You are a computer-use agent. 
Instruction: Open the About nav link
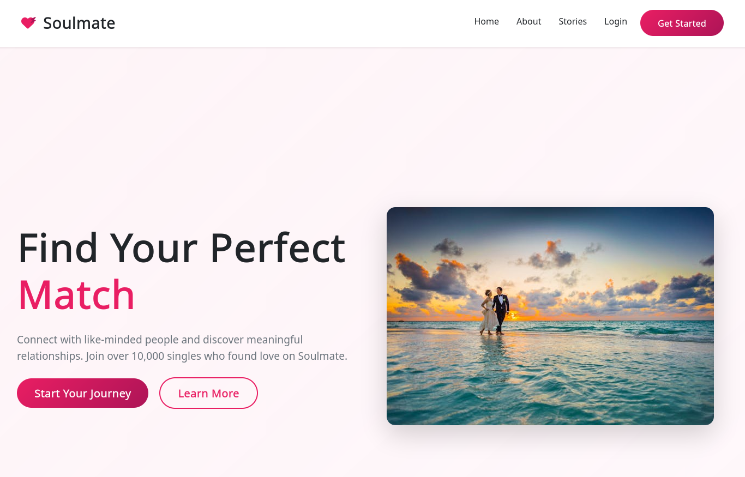528,21
